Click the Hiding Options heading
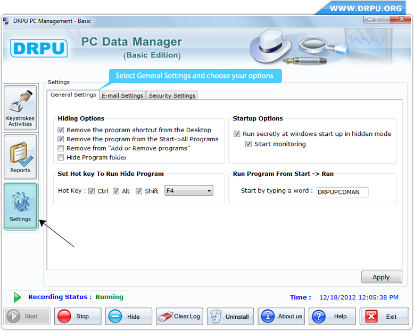Viewport: 414px width, 331px height. tap(81, 118)
